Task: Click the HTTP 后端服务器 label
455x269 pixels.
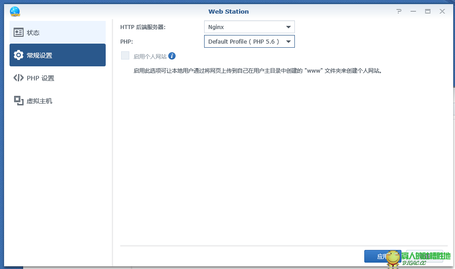Action: click(143, 27)
